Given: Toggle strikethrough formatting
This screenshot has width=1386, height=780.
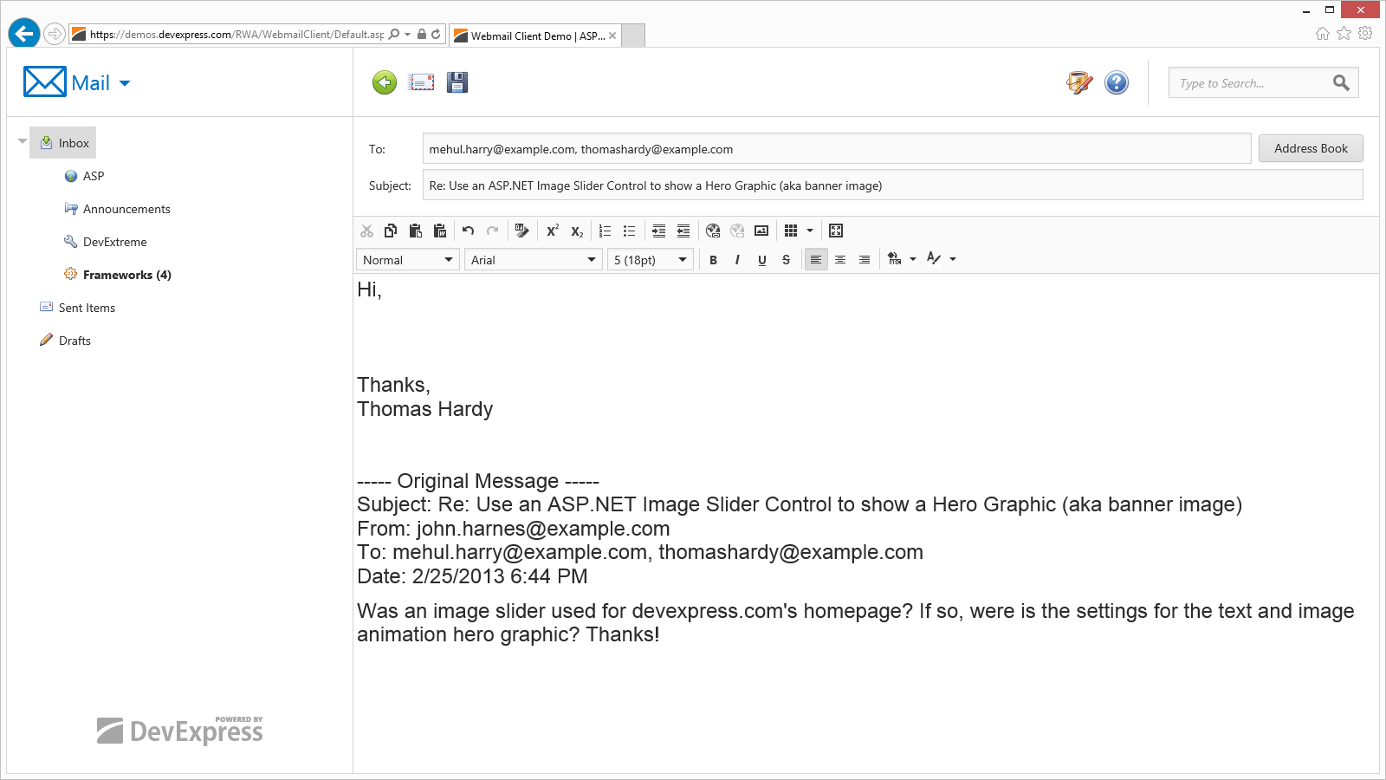Looking at the screenshot, I should [x=787, y=260].
